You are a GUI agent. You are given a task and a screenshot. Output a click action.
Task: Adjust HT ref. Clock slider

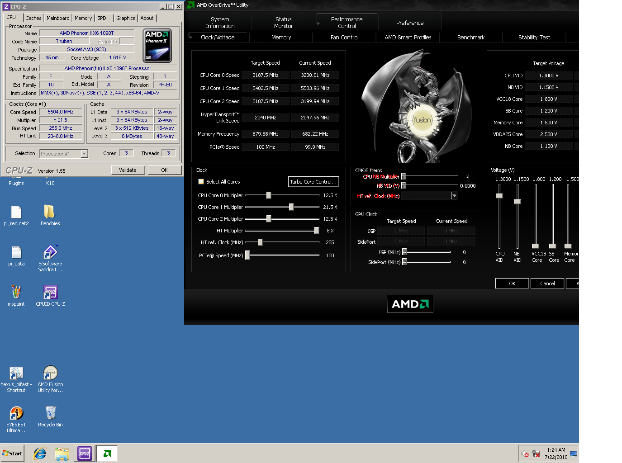click(x=260, y=242)
